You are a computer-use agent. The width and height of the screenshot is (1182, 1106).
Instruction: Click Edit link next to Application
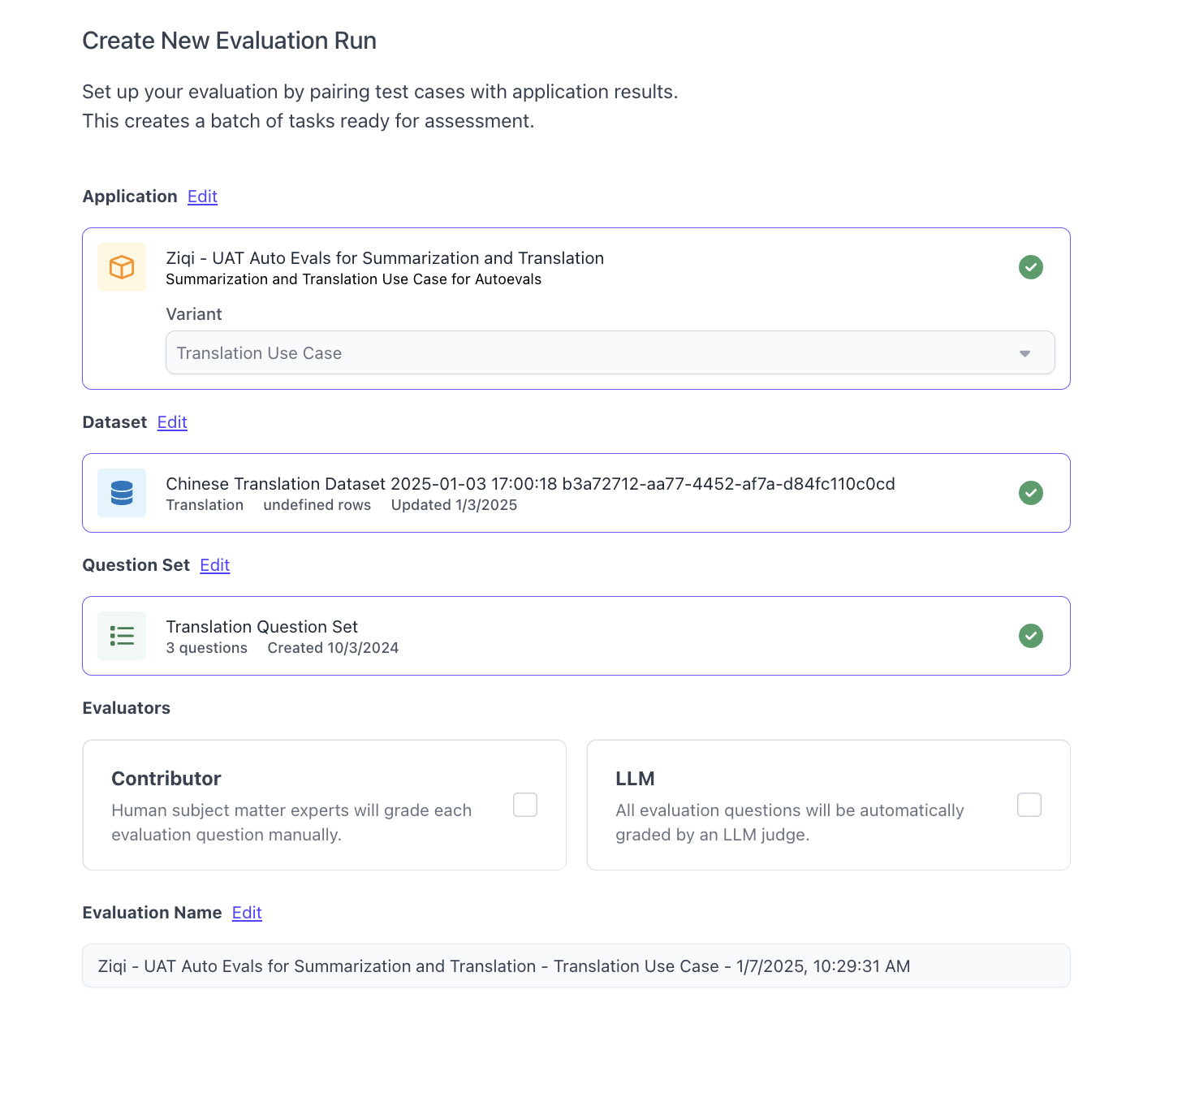[202, 197]
